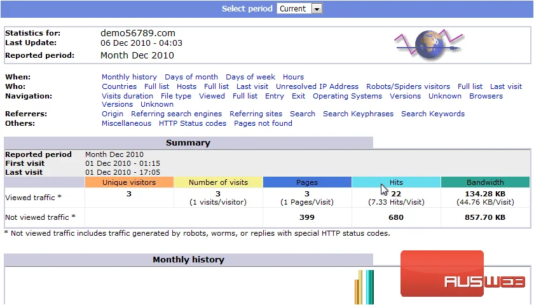534x305 pixels.
Task: Open the Origin referrers link
Action: pyautogui.click(x=113, y=114)
